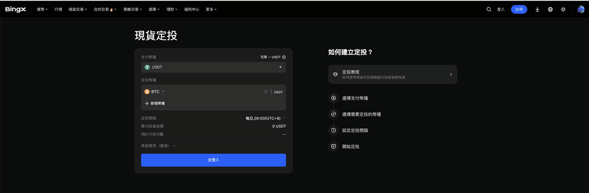
Task: Click the download app icon
Action: [x=537, y=9]
